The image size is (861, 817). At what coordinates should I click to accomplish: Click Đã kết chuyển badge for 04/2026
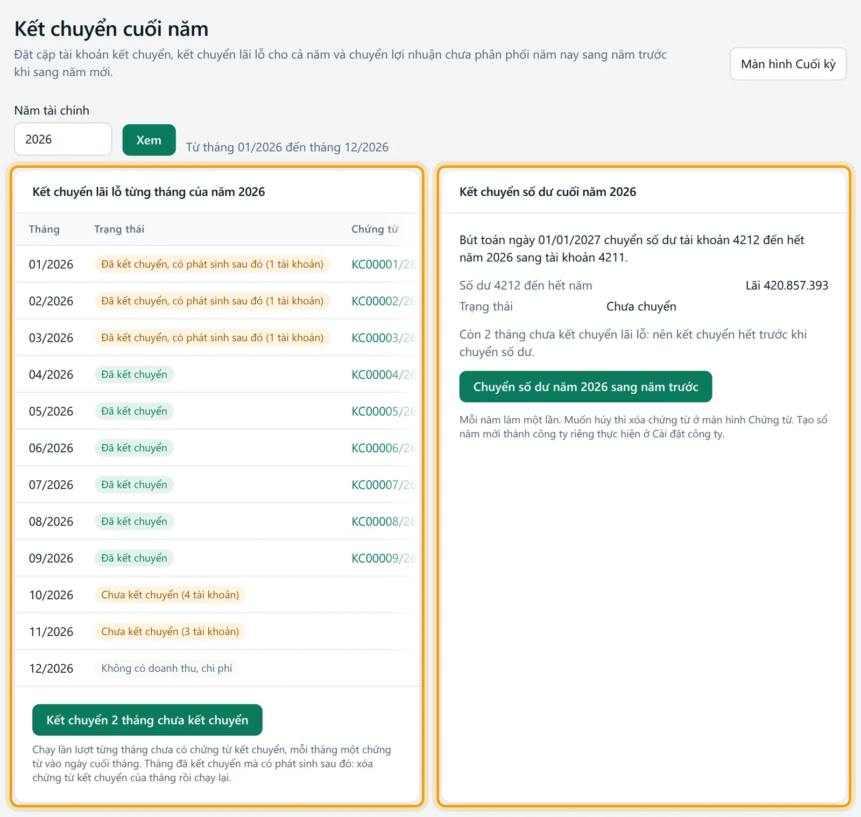click(134, 374)
